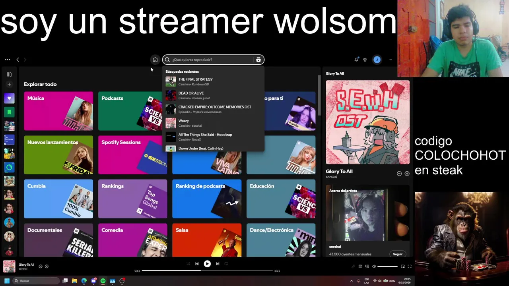Open Your Episodes green bookmark item
The image size is (509, 286).
click(x=9, y=112)
